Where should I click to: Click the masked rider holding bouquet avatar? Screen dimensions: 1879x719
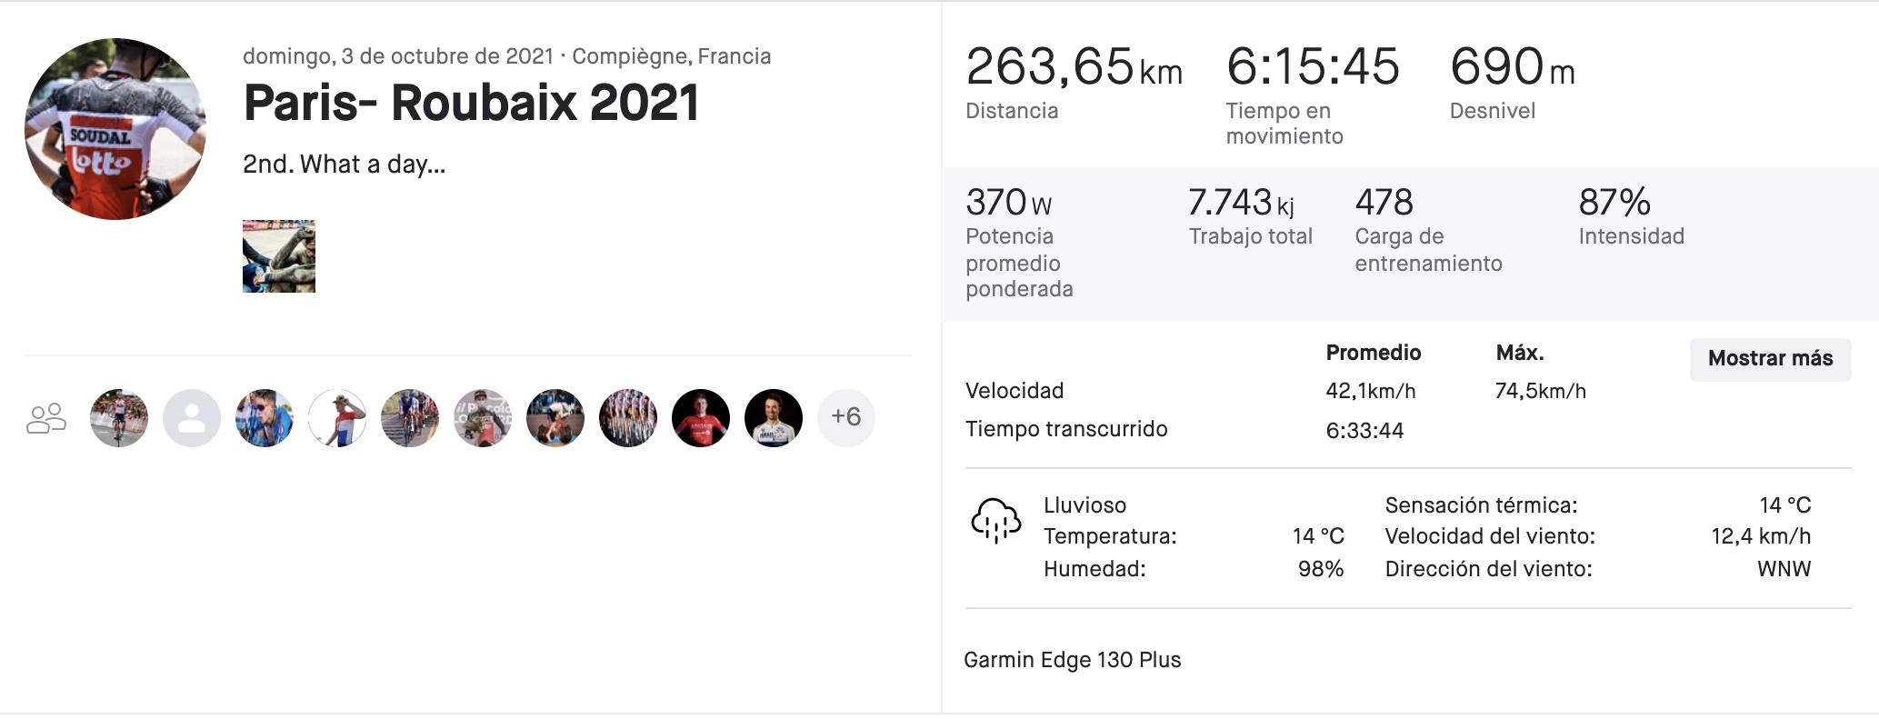coord(483,418)
